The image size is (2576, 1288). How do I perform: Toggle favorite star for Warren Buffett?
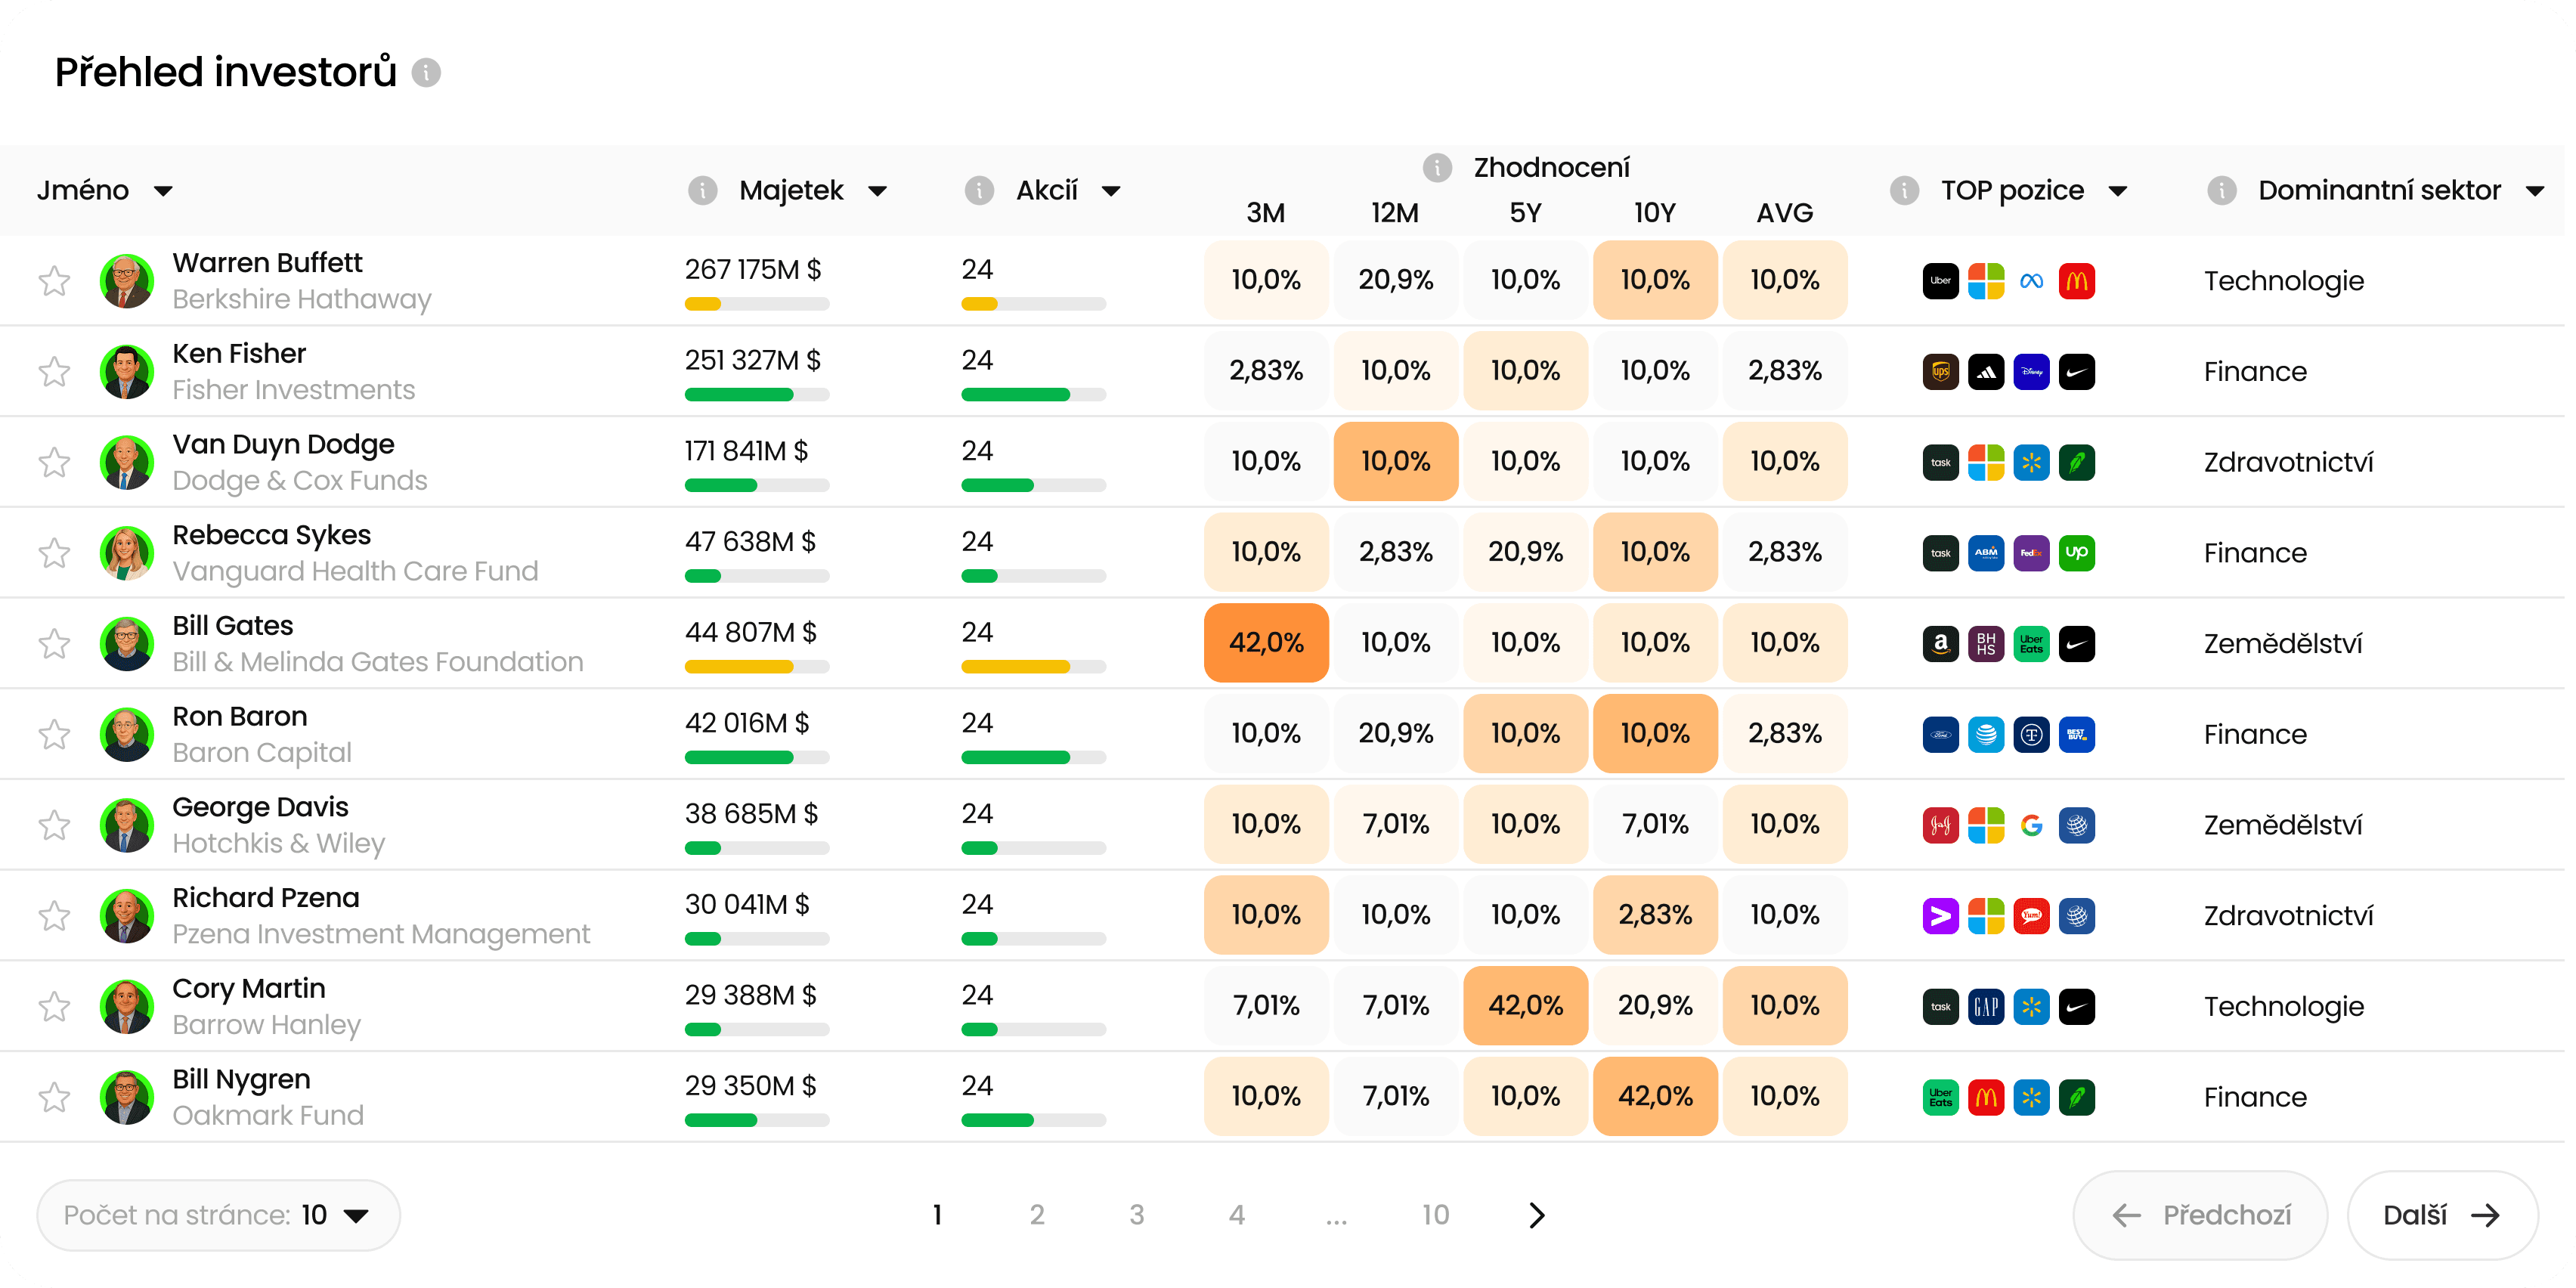54,281
